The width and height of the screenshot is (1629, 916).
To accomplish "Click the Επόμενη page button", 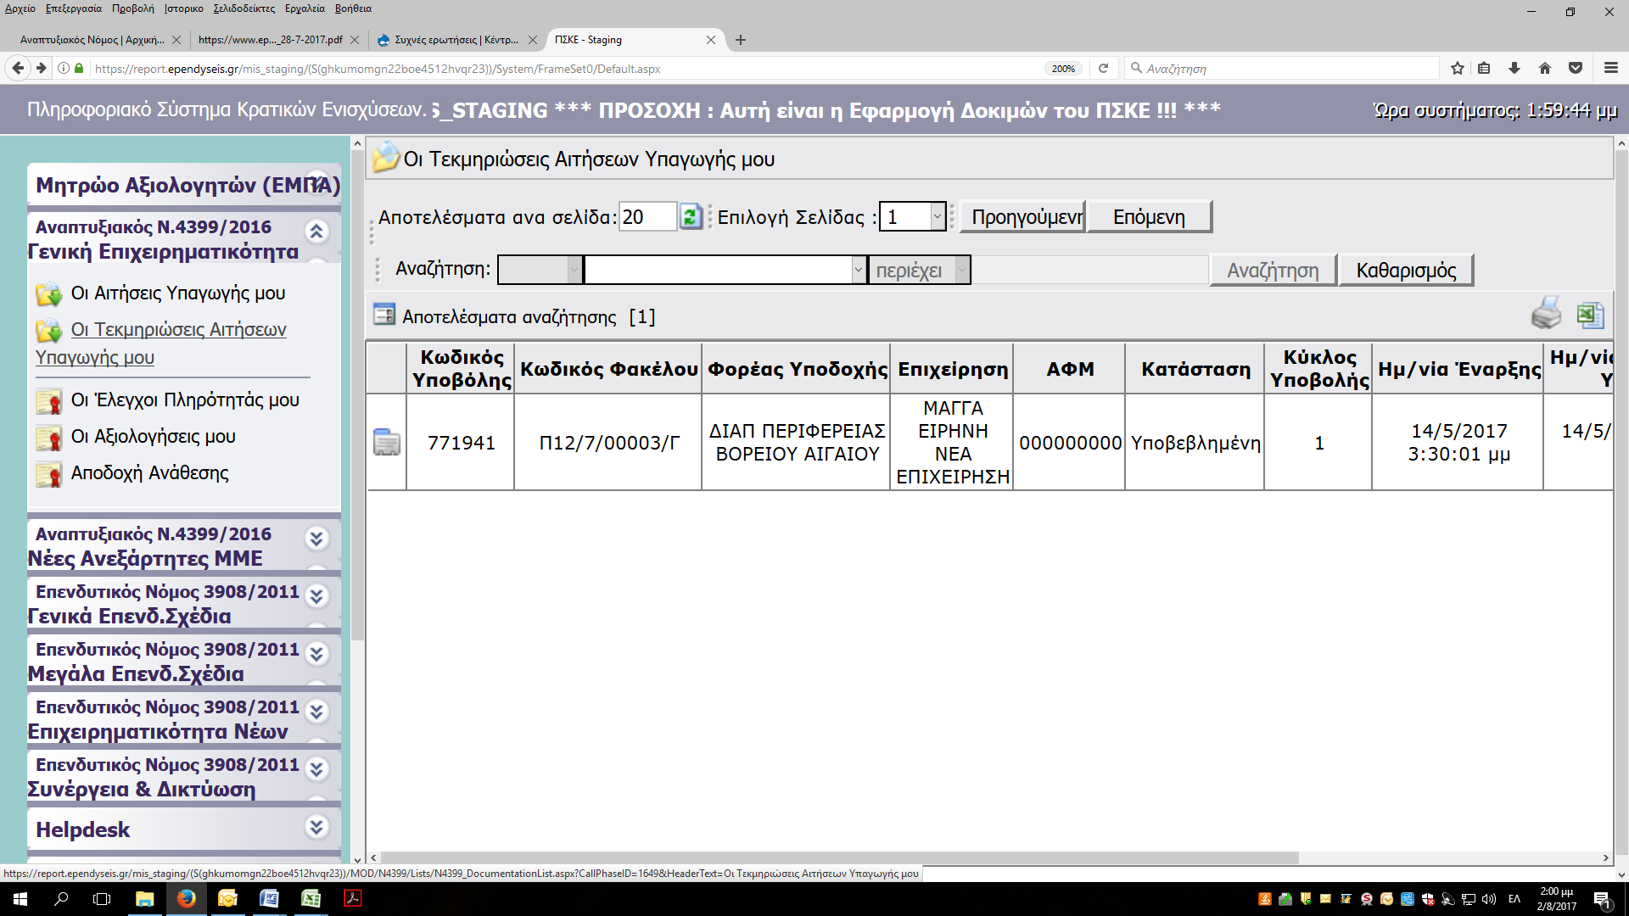I will [x=1149, y=217].
